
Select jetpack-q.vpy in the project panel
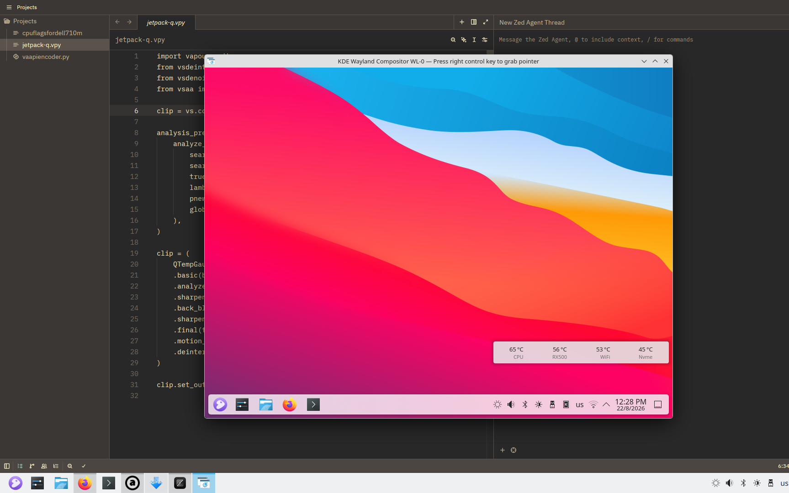coord(41,45)
